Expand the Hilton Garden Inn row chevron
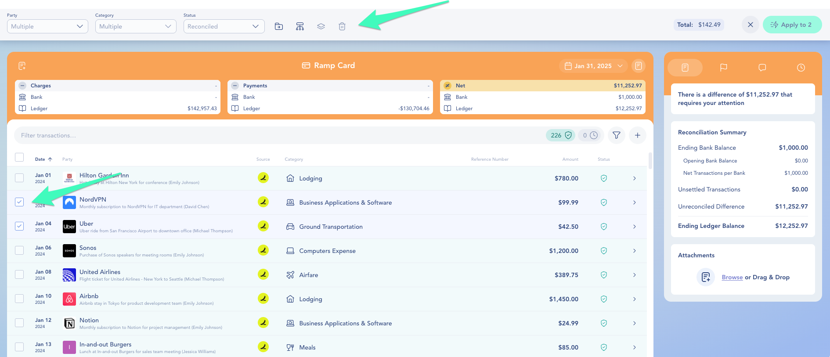 coord(635,178)
